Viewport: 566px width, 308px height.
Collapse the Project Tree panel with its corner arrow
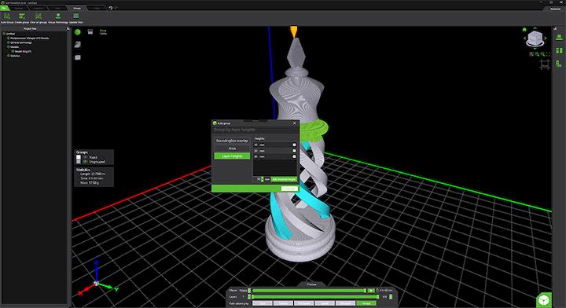[68, 28]
